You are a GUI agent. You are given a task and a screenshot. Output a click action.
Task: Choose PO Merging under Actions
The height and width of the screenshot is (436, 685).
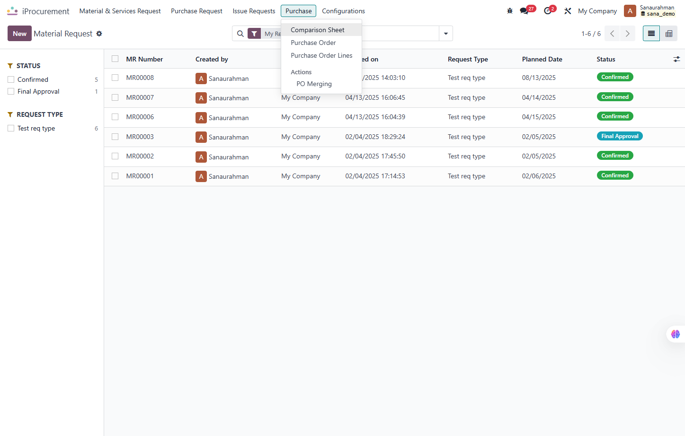321,84
